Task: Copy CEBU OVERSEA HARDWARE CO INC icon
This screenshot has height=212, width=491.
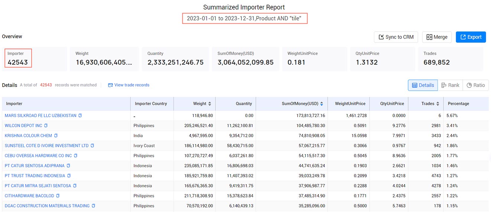Action: coord(75,156)
